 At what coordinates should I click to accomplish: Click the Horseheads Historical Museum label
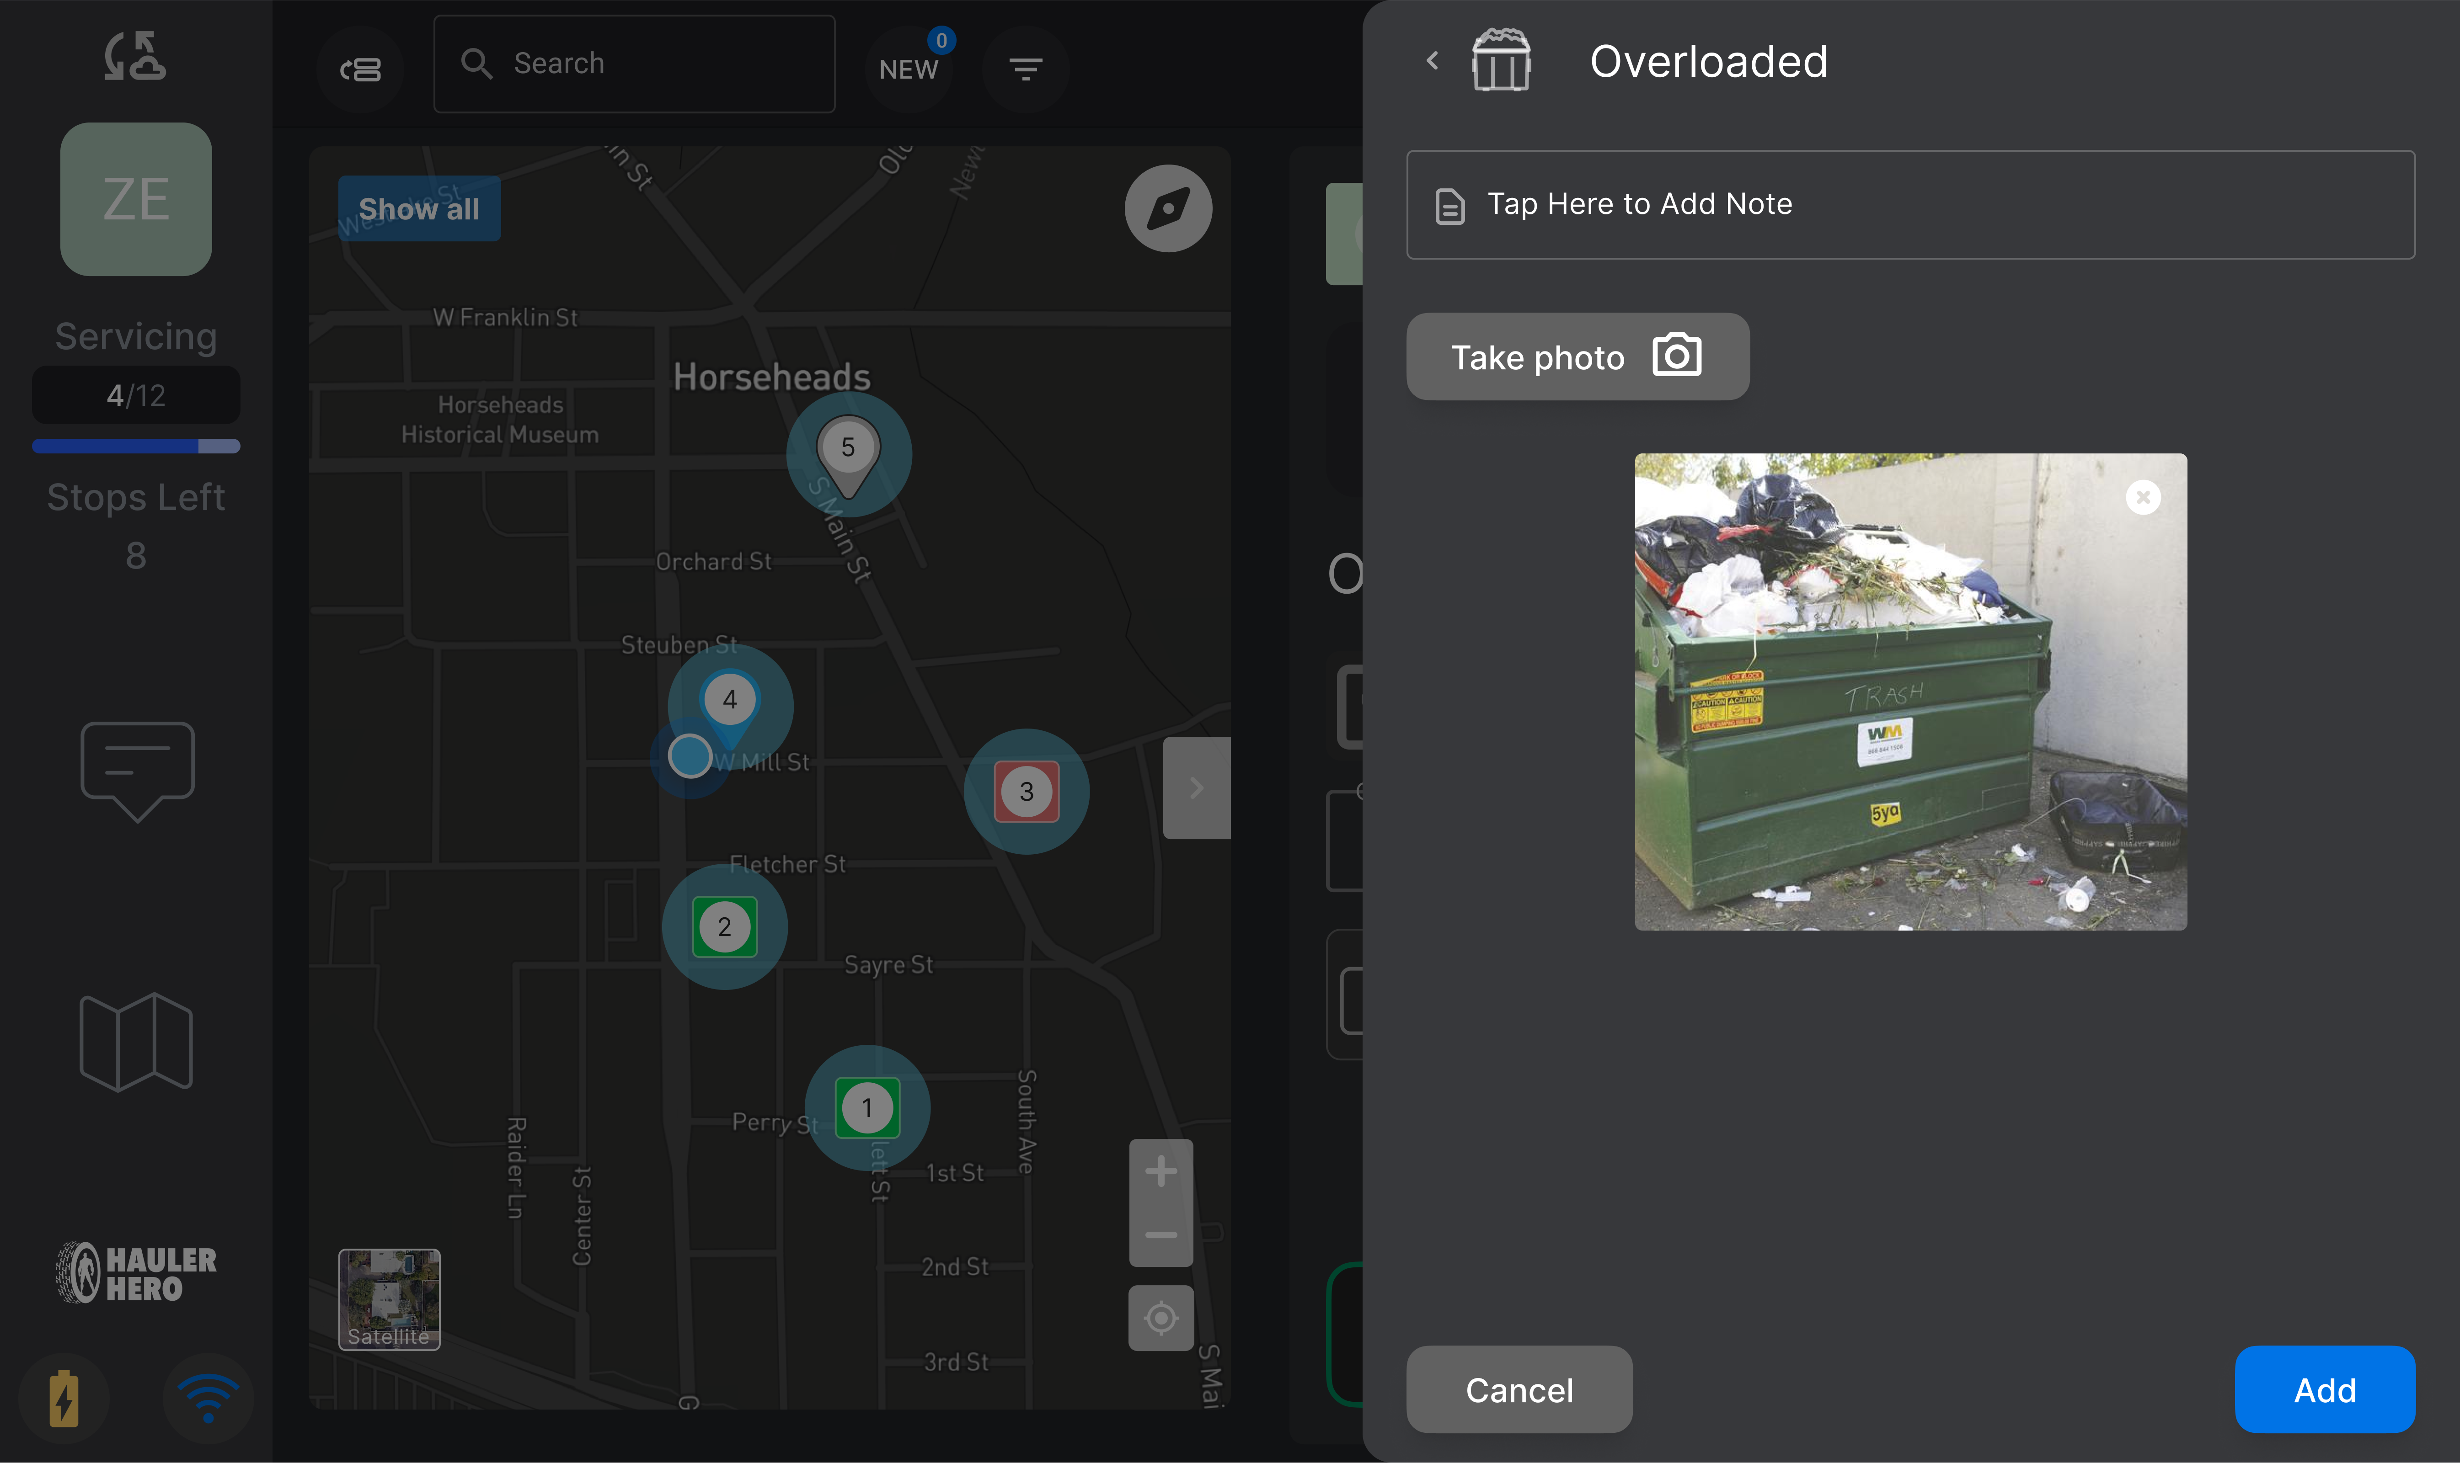pos(500,420)
